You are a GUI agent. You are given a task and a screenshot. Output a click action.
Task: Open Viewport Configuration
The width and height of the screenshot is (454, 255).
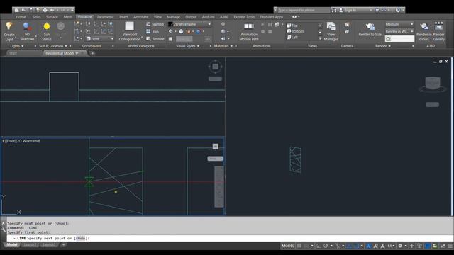pyautogui.click(x=129, y=31)
